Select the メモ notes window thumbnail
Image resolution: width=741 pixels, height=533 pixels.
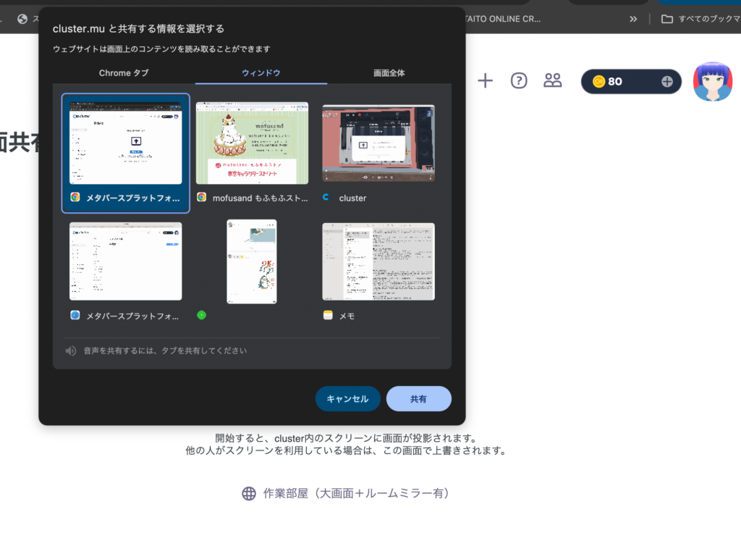(x=378, y=261)
